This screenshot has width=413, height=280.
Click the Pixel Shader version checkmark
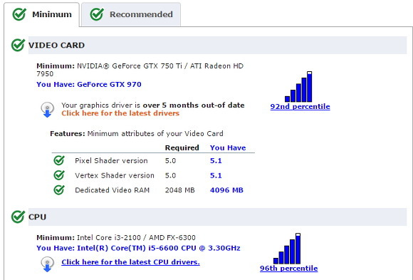point(59,160)
